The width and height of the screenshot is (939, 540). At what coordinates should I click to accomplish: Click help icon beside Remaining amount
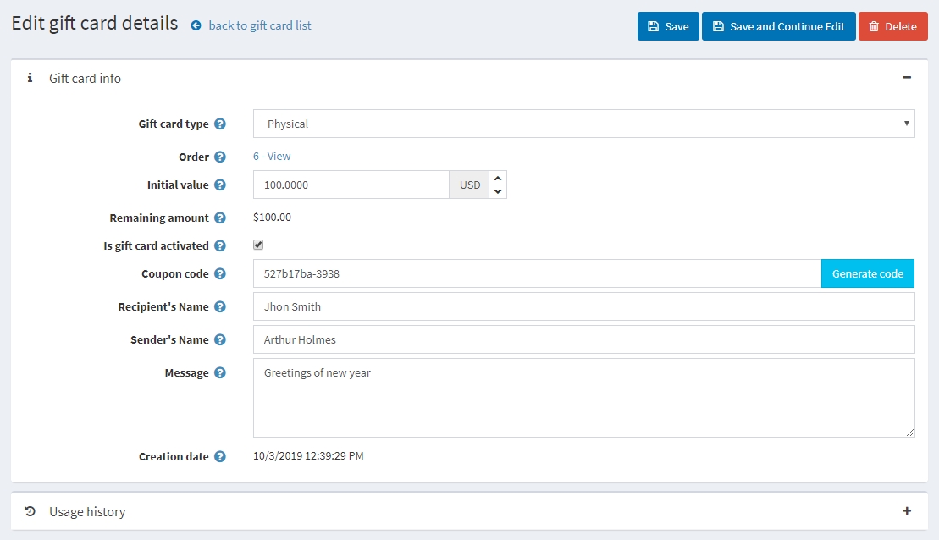[x=220, y=218]
